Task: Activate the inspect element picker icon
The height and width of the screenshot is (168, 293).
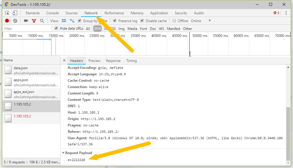Action: tap(7, 13)
